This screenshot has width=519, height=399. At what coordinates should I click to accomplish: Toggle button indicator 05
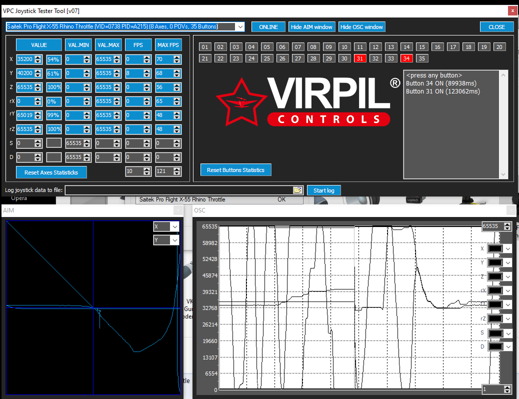tap(267, 47)
